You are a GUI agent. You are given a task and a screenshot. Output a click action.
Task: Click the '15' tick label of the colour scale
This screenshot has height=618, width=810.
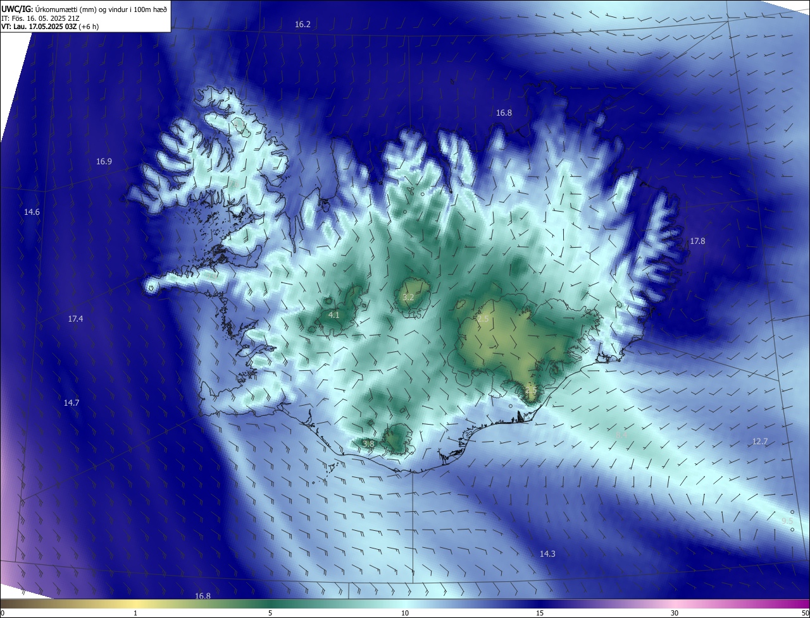(x=540, y=613)
